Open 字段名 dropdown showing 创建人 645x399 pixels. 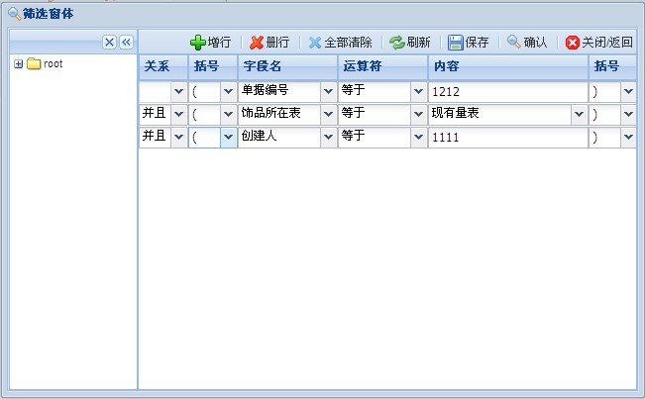(328, 137)
